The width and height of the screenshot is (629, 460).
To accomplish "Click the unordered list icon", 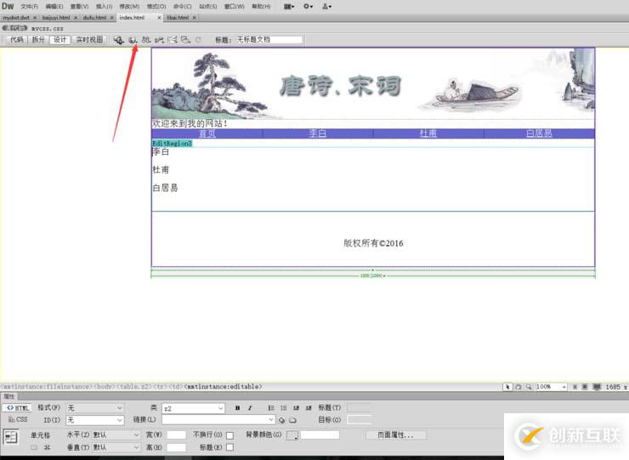I will pyautogui.click(x=271, y=408).
